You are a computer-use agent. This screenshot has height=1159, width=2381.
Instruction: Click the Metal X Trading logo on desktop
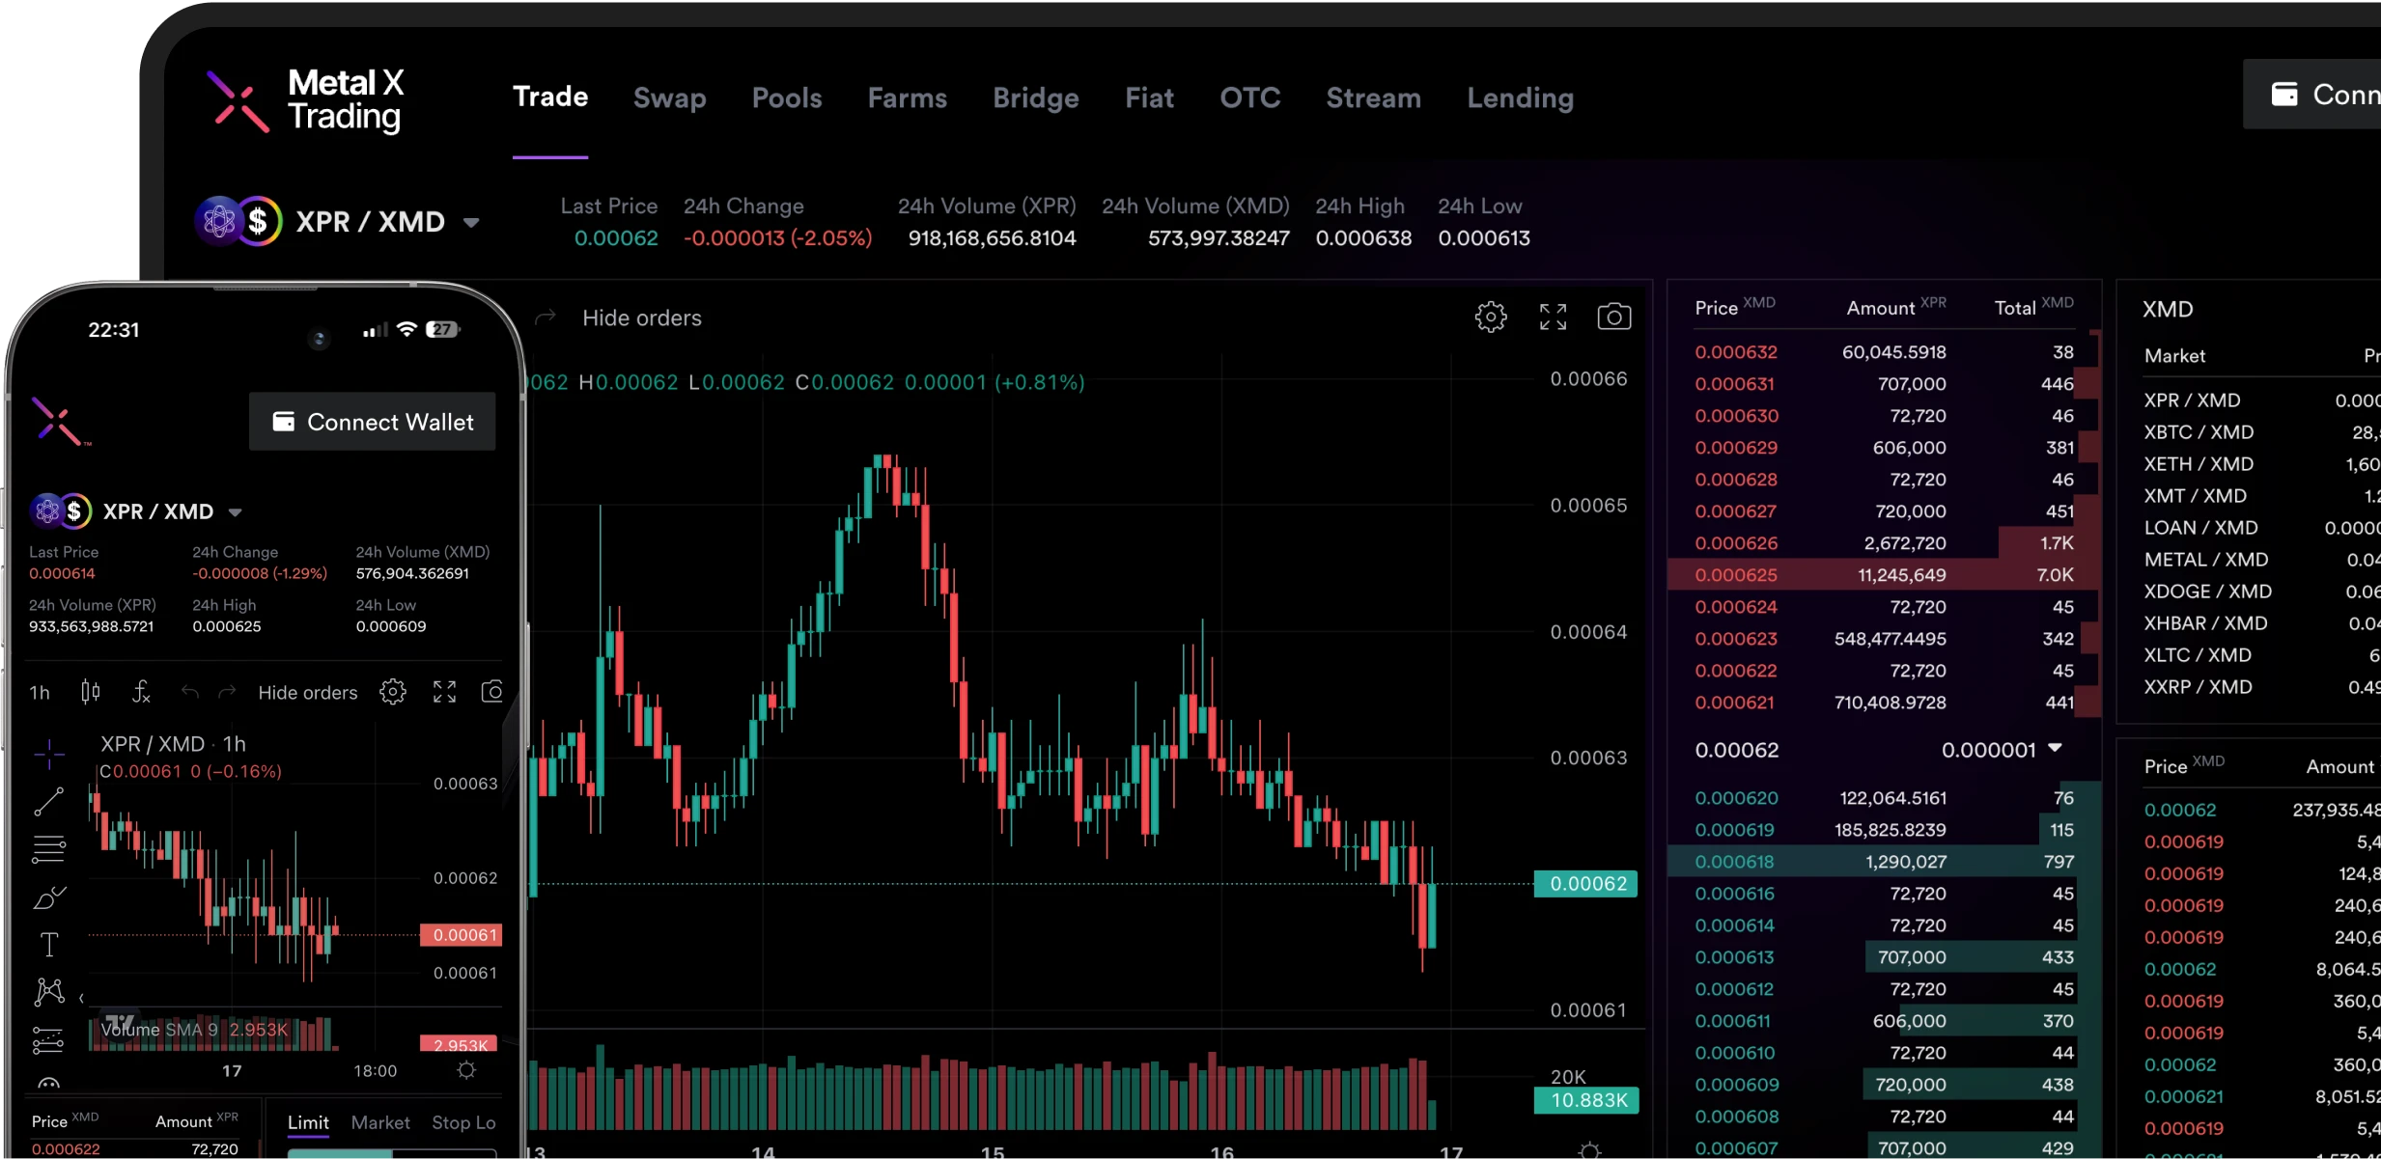(305, 99)
